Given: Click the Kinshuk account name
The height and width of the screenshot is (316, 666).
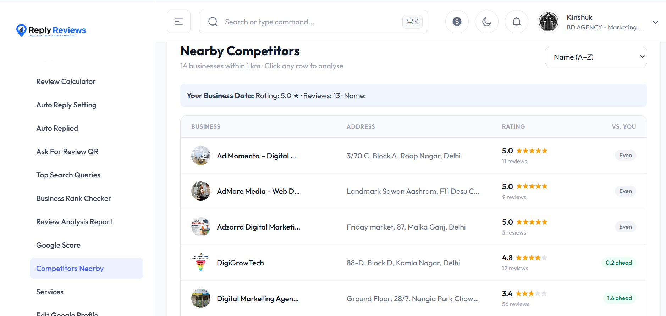Looking at the screenshot, I should tap(579, 17).
